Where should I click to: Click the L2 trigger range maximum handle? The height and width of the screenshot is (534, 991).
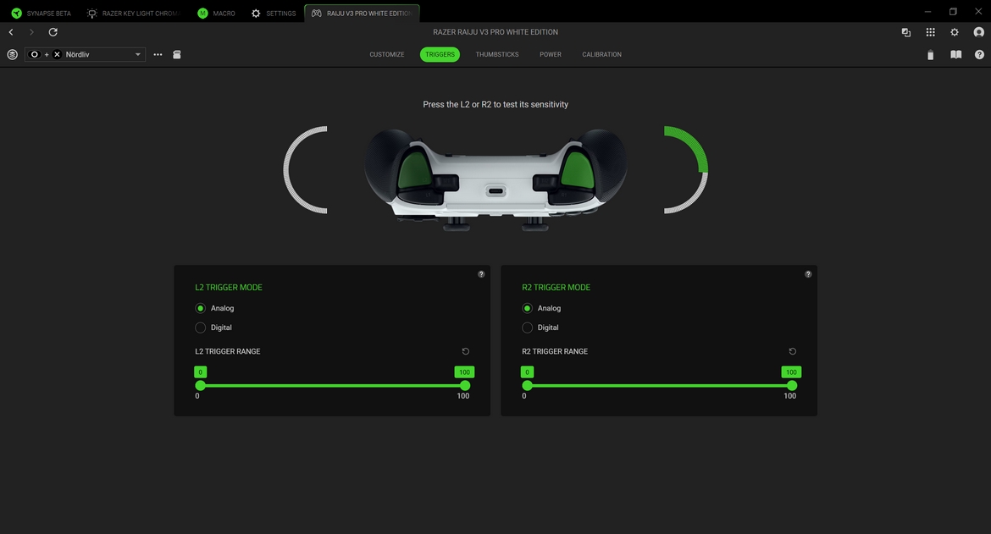464,385
